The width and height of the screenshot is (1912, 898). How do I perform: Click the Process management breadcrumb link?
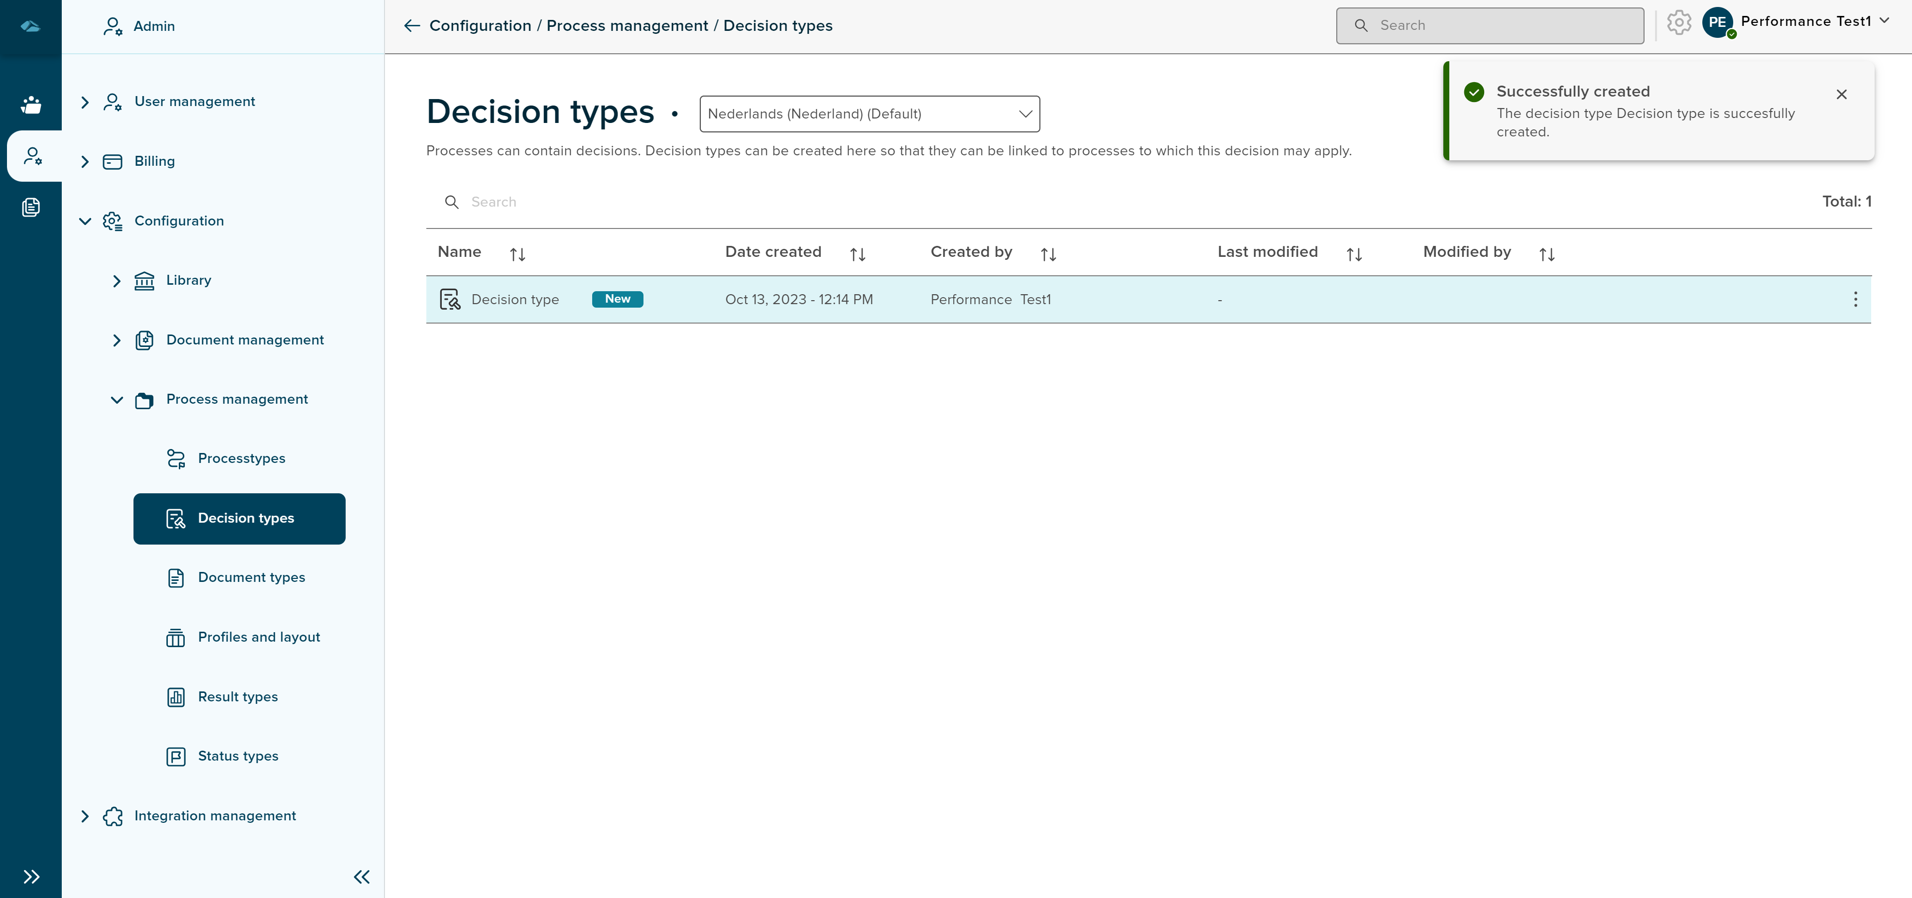click(x=627, y=26)
